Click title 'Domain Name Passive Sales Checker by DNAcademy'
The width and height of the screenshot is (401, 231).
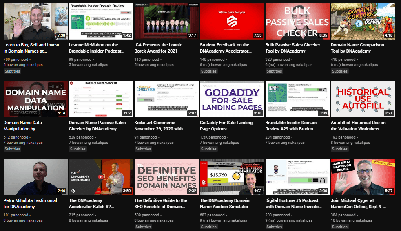pyautogui.click(x=97, y=126)
